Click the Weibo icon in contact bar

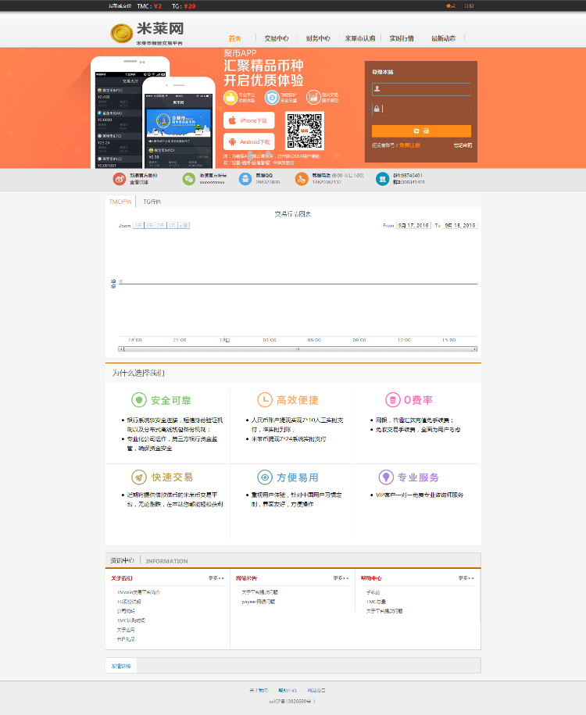click(120, 179)
